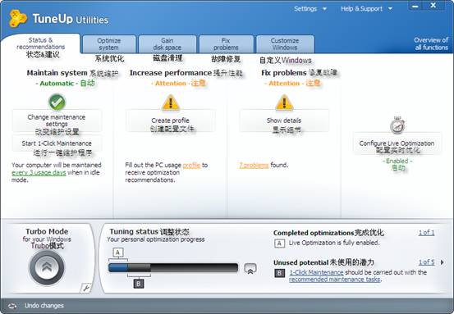This screenshot has width=454, height=314.
Task: Open the Settings dropdown menu
Action: [x=310, y=9]
